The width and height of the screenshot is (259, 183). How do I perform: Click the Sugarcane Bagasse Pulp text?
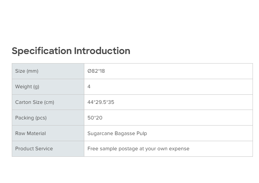click(x=117, y=134)
